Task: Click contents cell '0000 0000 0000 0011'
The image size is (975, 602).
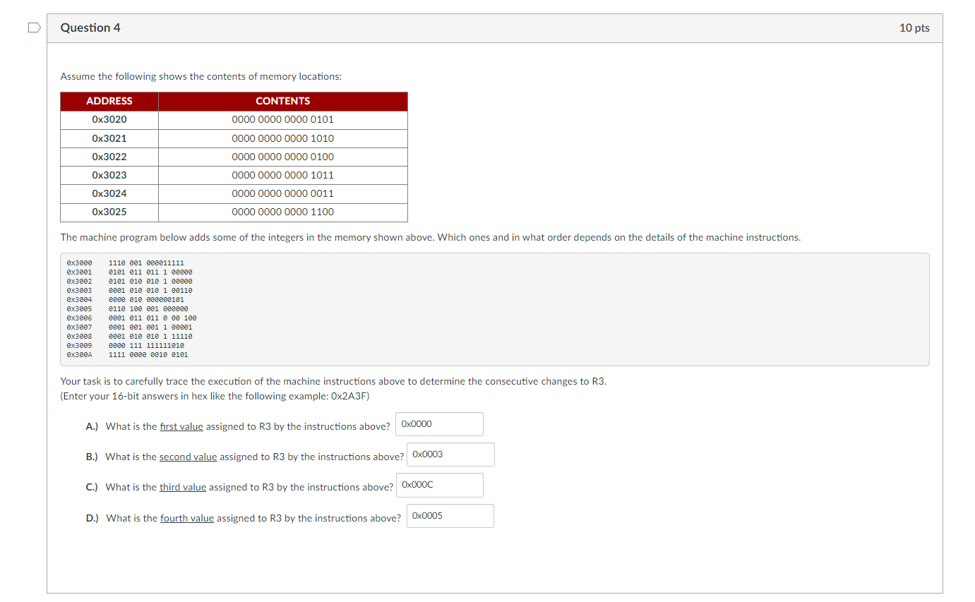Action: 283,193
